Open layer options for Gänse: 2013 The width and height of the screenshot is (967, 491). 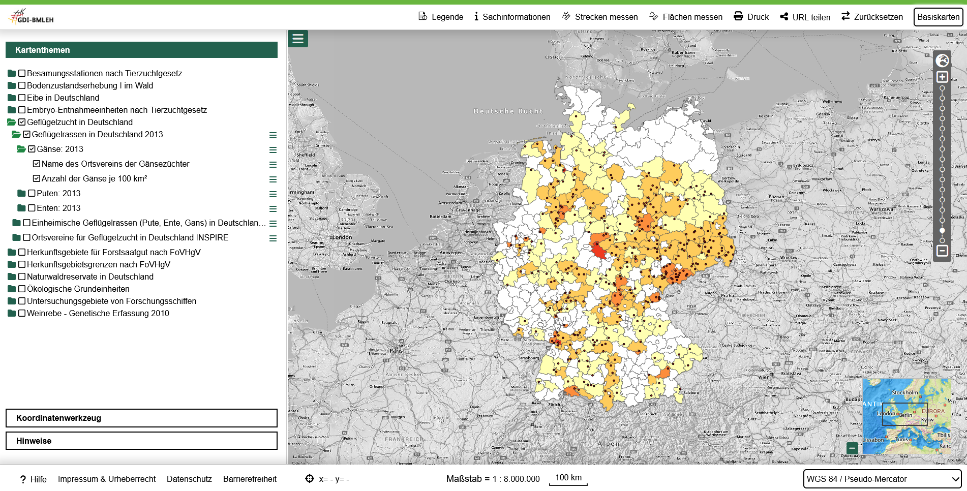273,150
